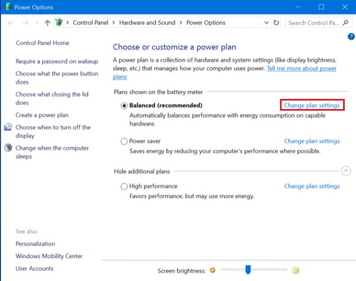The width and height of the screenshot is (356, 281).
Task: Click the dim brightness sun icon
Action: 212,270
